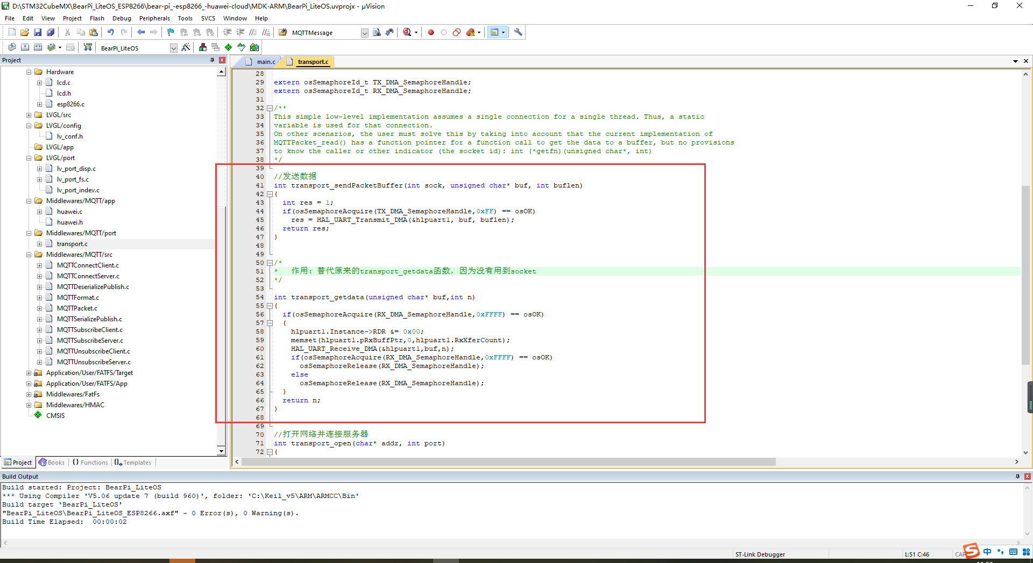
Task: Collapse code fold at line 42
Action: coord(270,194)
